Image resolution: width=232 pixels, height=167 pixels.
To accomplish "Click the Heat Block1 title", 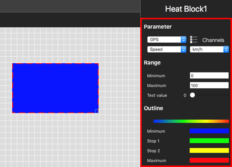I will coord(186,9).
